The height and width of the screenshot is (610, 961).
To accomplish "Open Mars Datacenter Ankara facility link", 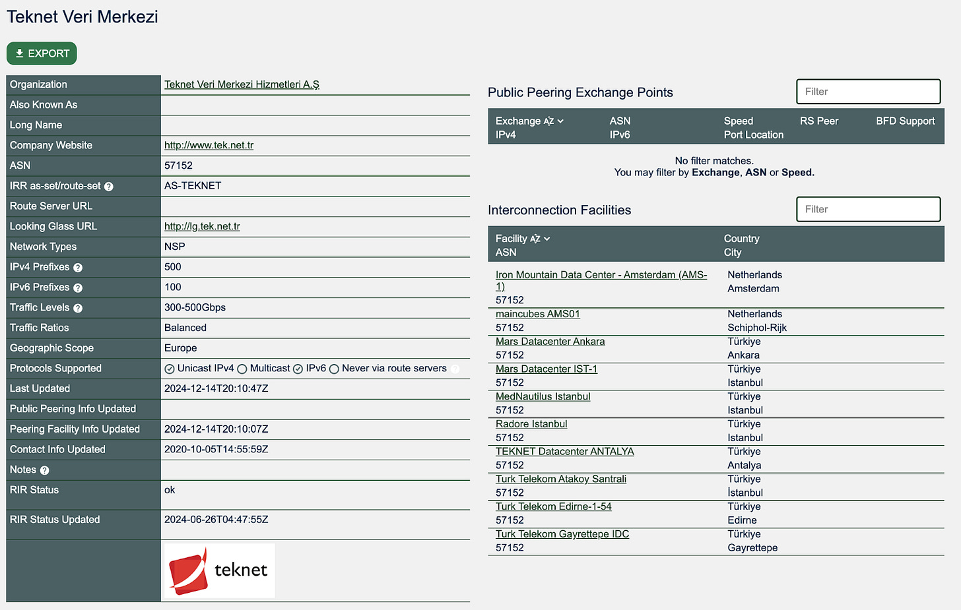I will [x=550, y=342].
